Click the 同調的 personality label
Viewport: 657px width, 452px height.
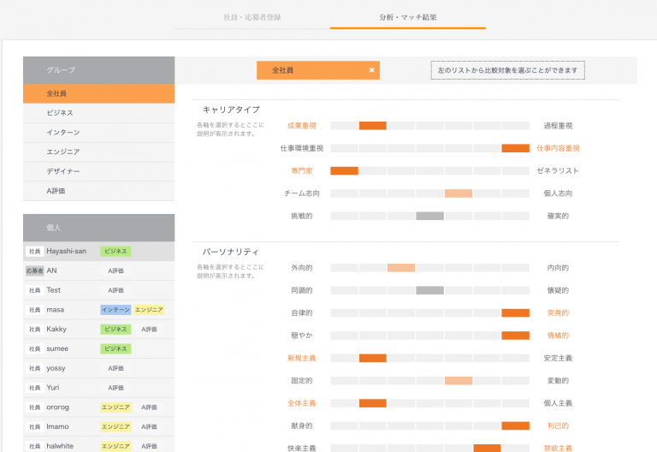pos(302,290)
